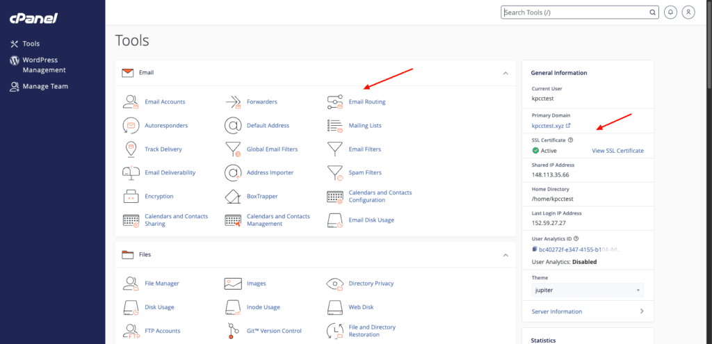The height and width of the screenshot is (344, 712).
Task: Open the File and Directory Restoration icon
Action: pyautogui.click(x=334, y=331)
